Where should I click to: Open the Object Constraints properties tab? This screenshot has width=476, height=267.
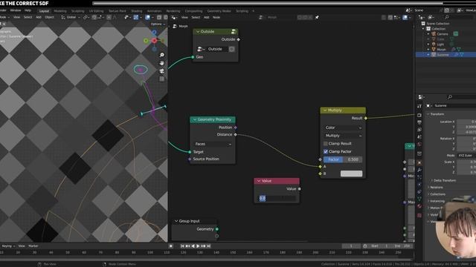pos(419,191)
